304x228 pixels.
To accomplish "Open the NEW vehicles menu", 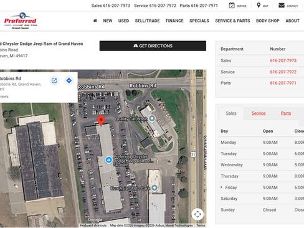I will click(108, 21).
